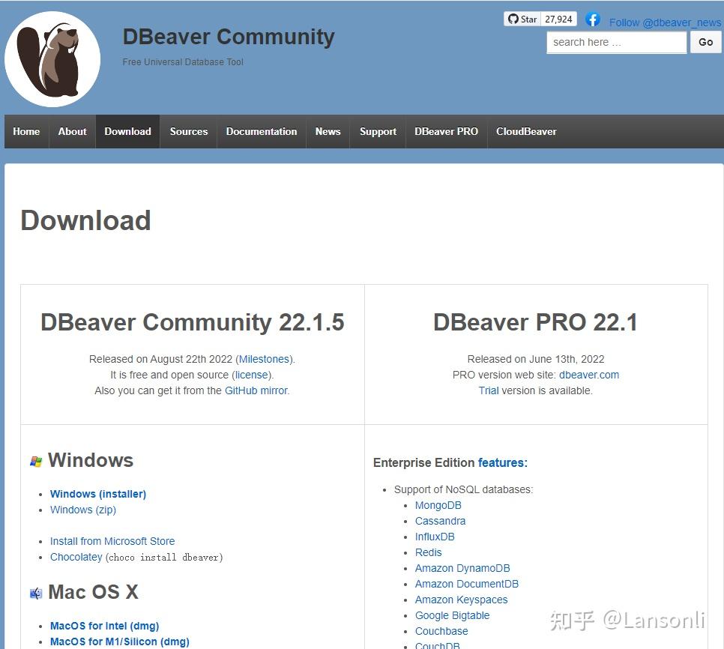Open the InfluxDB link

click(x=435, y=537)
